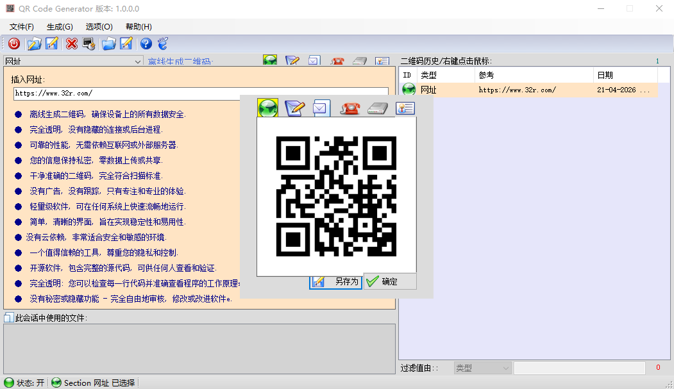
Task: Click the 类型 column header in history
Action: click(446, 75)
